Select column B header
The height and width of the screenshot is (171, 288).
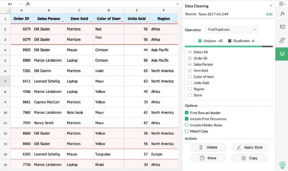[x=49, y=10]
